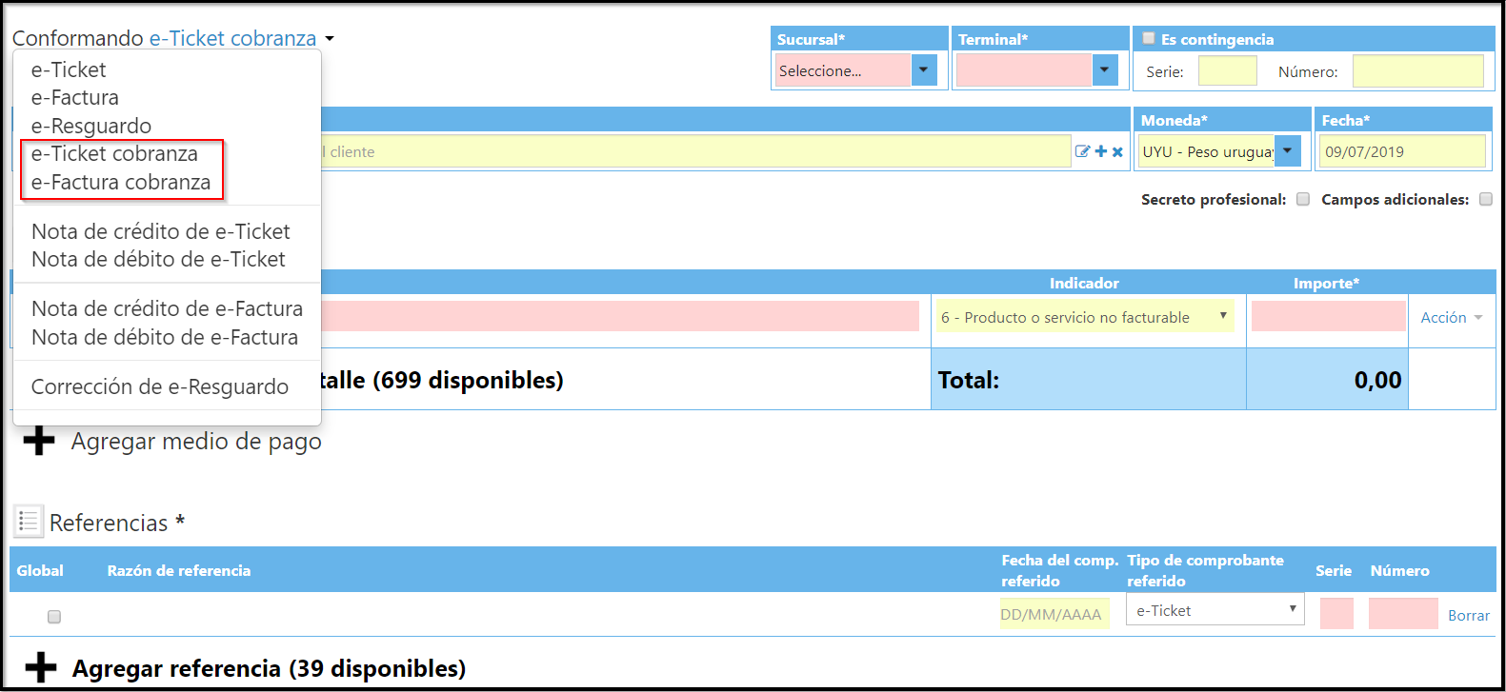The width and height of the screenshot is (1506, 692).
Task: Toggle the Secreto profesional checkbox
Action: point(1303,199)
